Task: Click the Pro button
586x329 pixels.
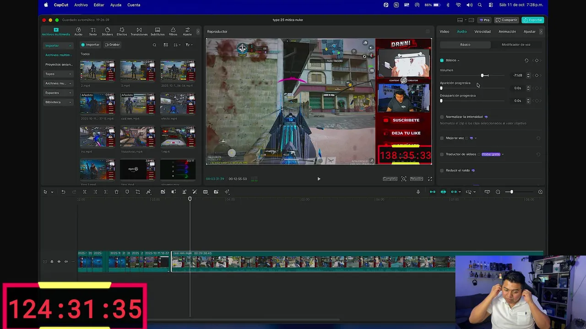Action: click(484, 20)
